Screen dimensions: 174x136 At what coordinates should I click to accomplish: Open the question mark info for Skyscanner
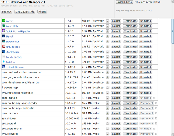(x=107, y=41)
